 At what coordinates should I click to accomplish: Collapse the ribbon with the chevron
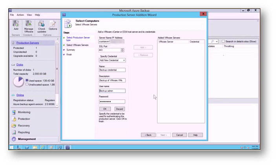click(x=258, y=21)
